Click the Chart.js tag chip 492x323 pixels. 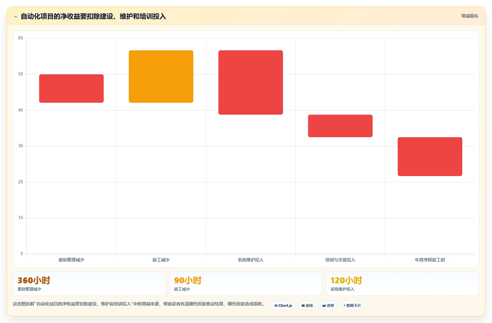(x=283, y=305)
